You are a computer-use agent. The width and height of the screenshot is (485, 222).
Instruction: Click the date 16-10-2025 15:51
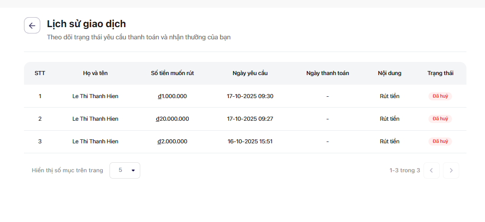[250, 142]
